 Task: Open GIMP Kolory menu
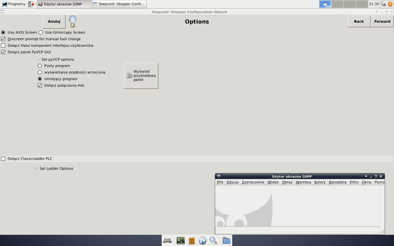[320, 182]
